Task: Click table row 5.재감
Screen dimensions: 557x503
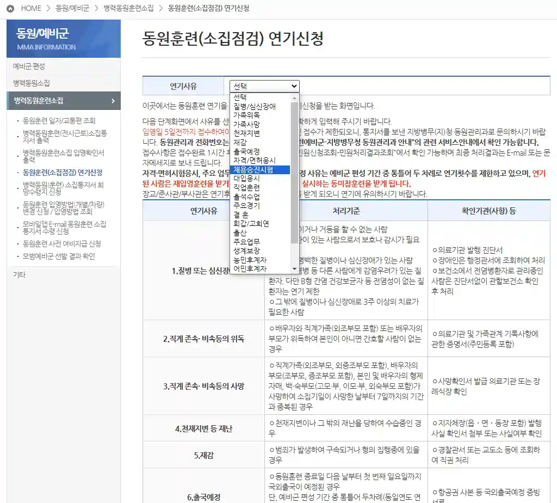Action: tap(346, 455)
